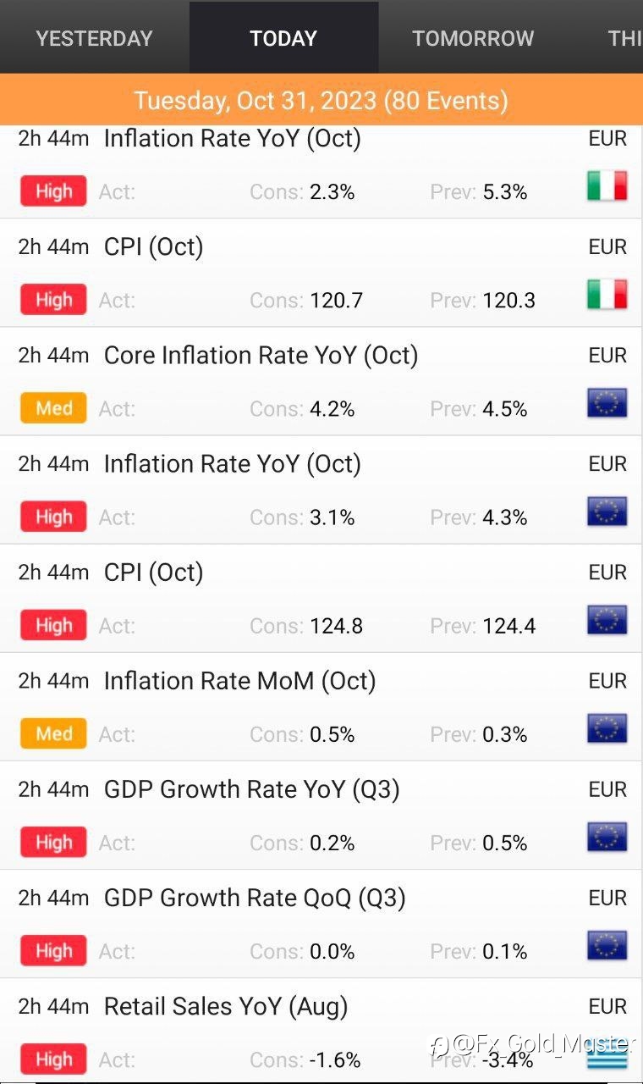643x1084 pixels.
Task: Tap EU flag in GDP Growth Rate YoY row
Action: coord(607,837)
